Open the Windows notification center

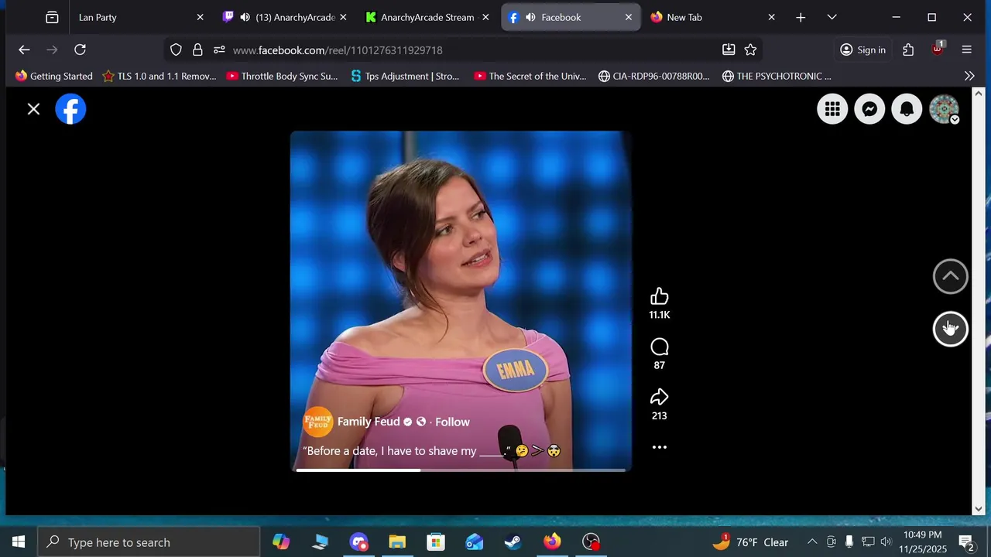click(966, 542)
